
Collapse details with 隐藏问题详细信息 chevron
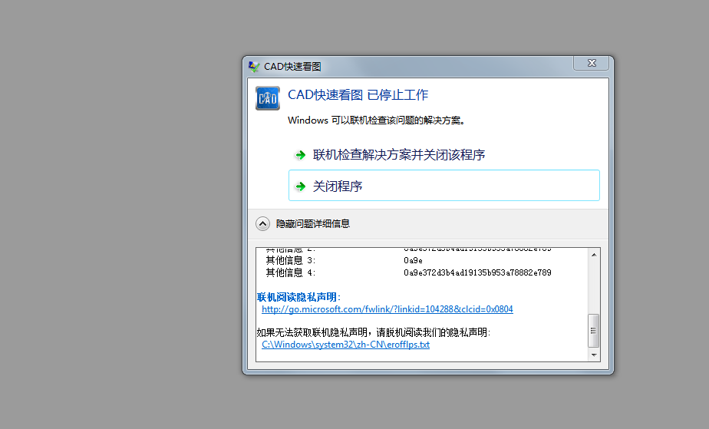(x=262, y=224)
